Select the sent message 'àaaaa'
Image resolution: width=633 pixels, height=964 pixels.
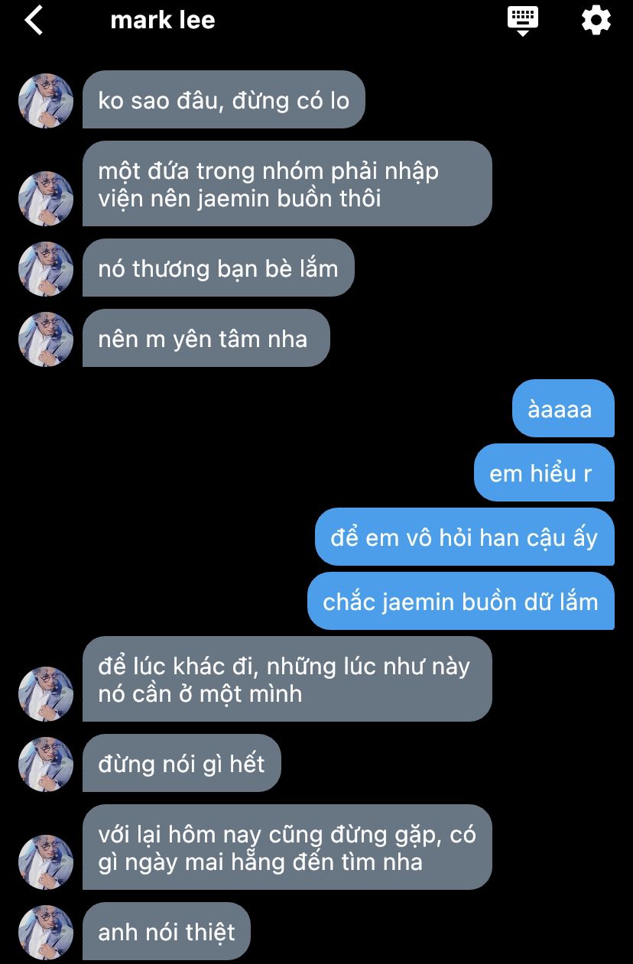pyautogui.click(x=563, y=408)
